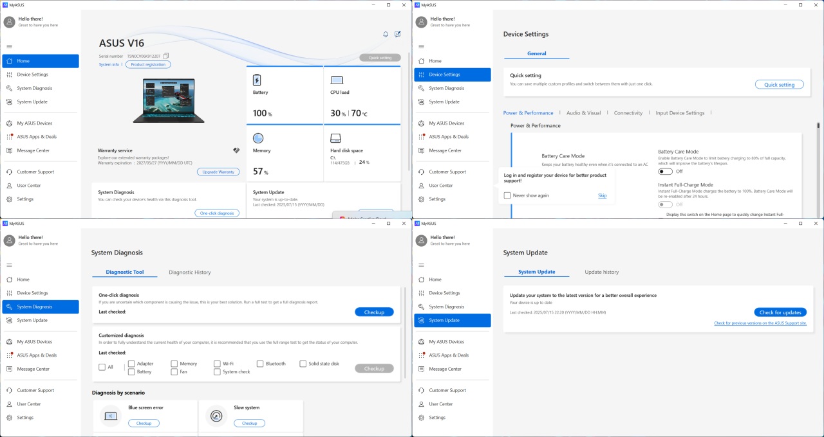Open ASUS Apps & Deals in ASUS V16 home window
This screenshot has width=824, height=437.
point(41,137)
